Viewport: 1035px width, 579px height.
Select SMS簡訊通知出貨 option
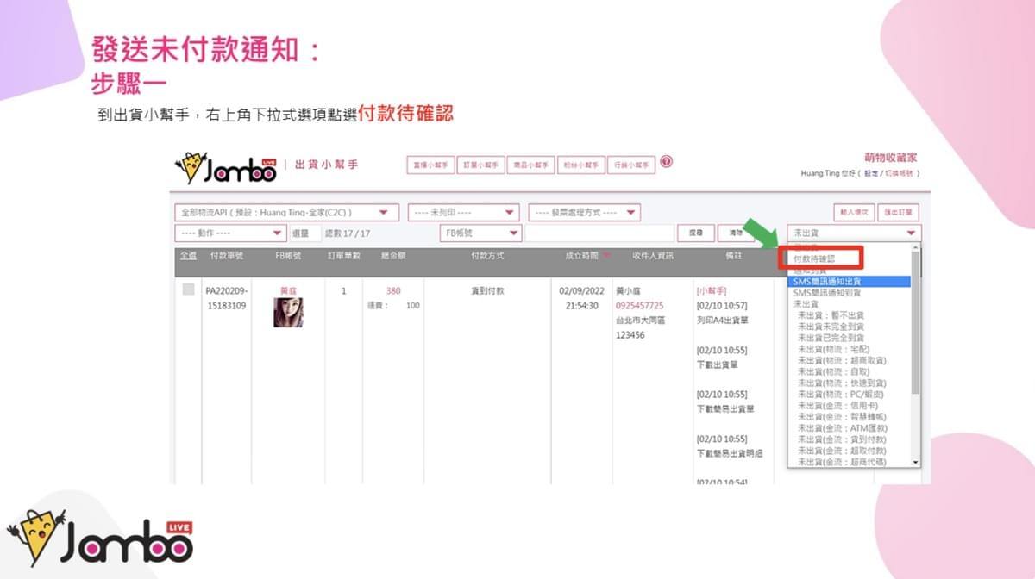849,282
